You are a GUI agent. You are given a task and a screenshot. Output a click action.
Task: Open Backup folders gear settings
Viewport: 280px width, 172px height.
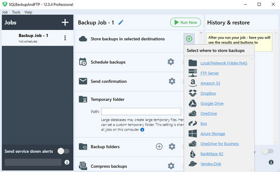(172, 146)
